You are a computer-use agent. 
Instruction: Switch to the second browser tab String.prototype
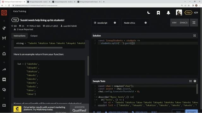(x=39, y=2)
